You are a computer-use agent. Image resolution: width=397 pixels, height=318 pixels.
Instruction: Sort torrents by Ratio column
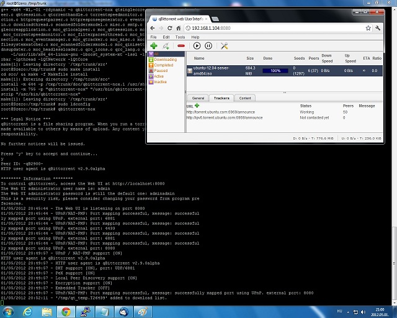coord(377,58)
